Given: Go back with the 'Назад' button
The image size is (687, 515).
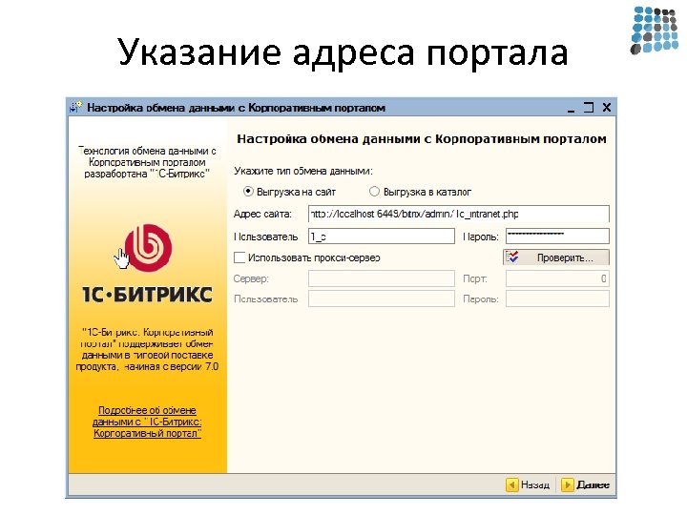Looking at the screenshot, I should click(528, 484).
